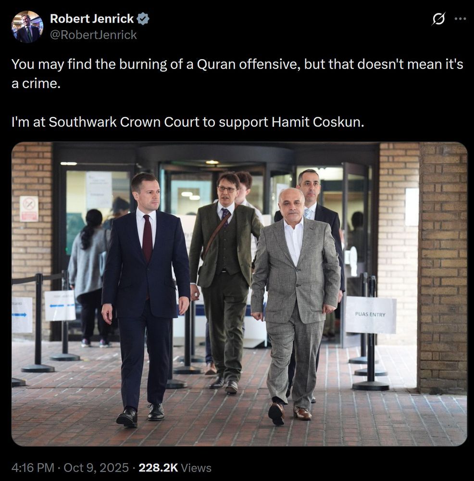Image resolution: width=474 pixels, height=481 pixels.
Task: Click the woman in grey cardigan
Action: pyautogui.click(x=88, y=276)
